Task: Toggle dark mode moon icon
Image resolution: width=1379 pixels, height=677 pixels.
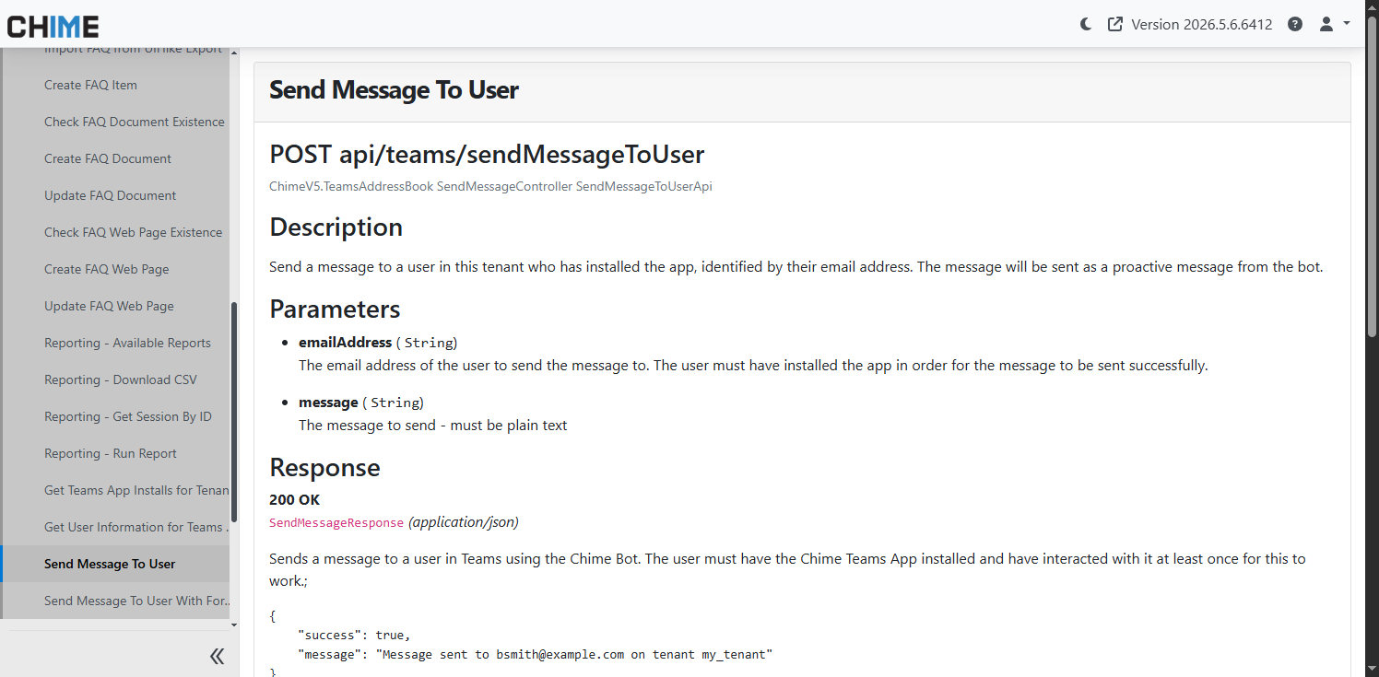Action: [1086, 25]
